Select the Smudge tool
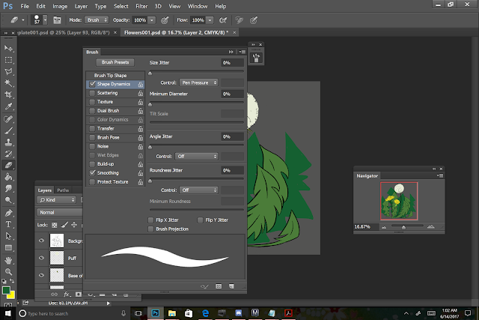479x320 pixels. pyautogui.click(x=8, y=188)
